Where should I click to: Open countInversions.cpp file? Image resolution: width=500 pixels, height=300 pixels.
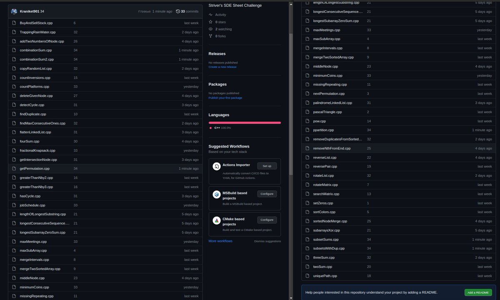point(35,77)
